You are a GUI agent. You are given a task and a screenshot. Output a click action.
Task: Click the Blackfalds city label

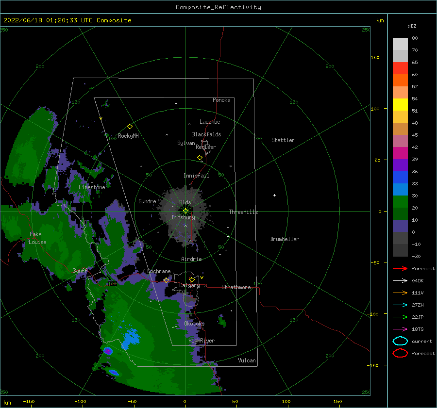coord(206,134)
